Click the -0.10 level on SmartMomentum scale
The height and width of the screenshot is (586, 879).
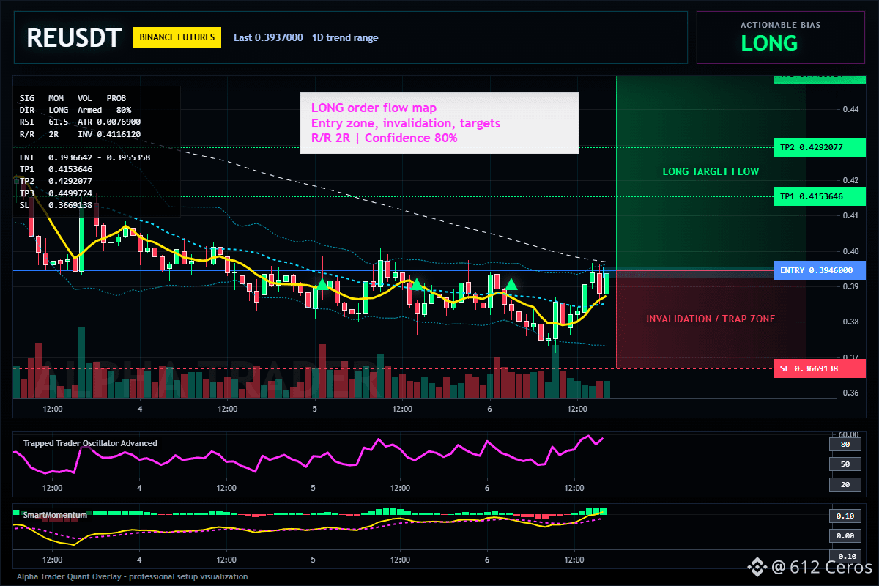[x=845, y=556]
